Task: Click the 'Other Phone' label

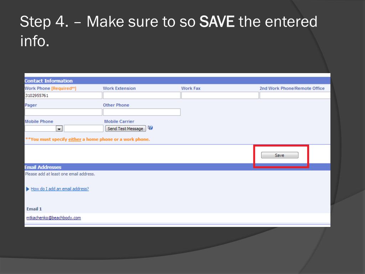Action: click(x=116, y=105)
